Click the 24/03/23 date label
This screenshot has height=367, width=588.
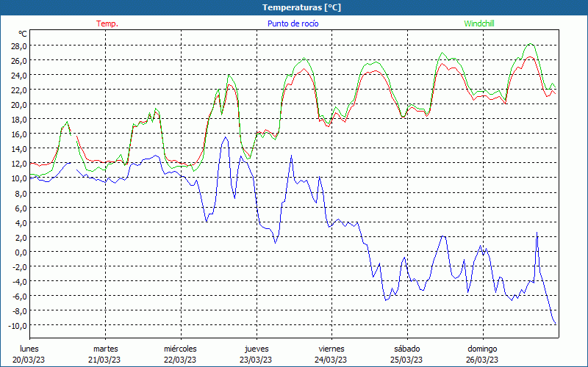(331, 360)
